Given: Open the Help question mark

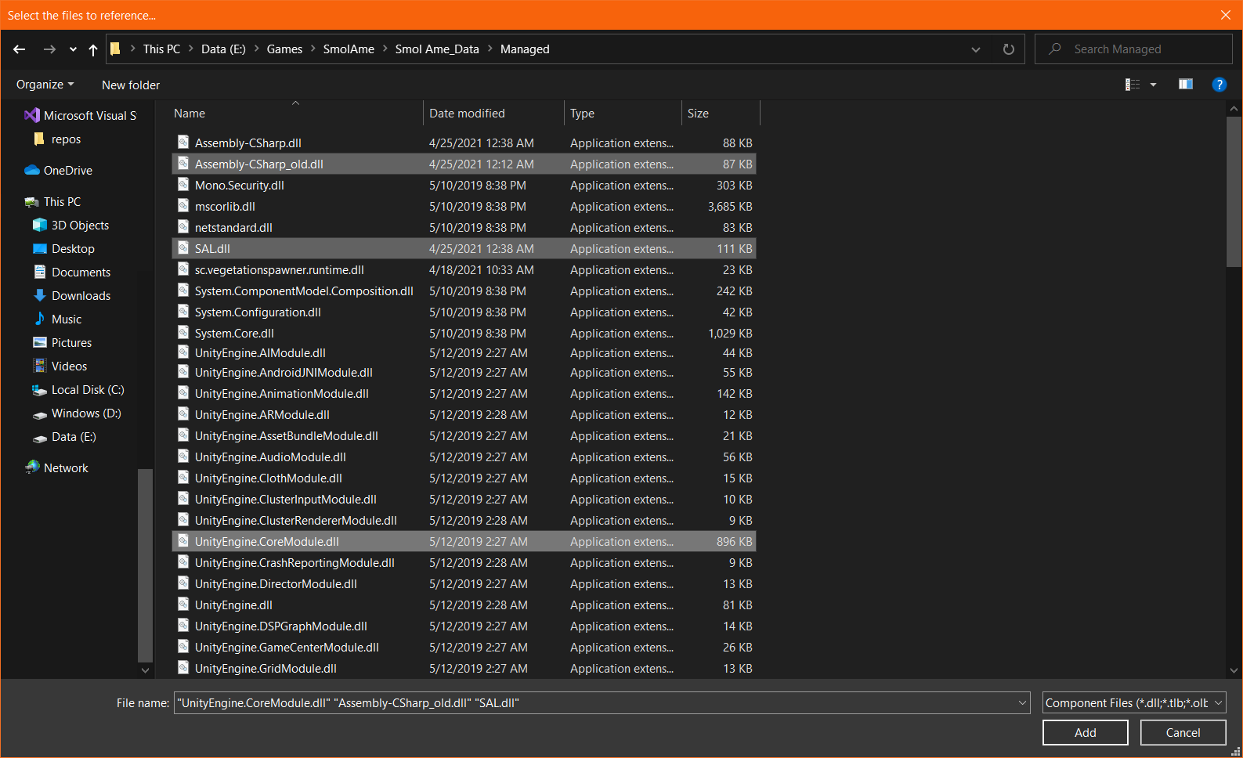Looking at the screenshot, I should [x=1219, y=85].
